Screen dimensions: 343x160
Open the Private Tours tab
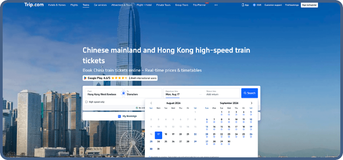164,5
